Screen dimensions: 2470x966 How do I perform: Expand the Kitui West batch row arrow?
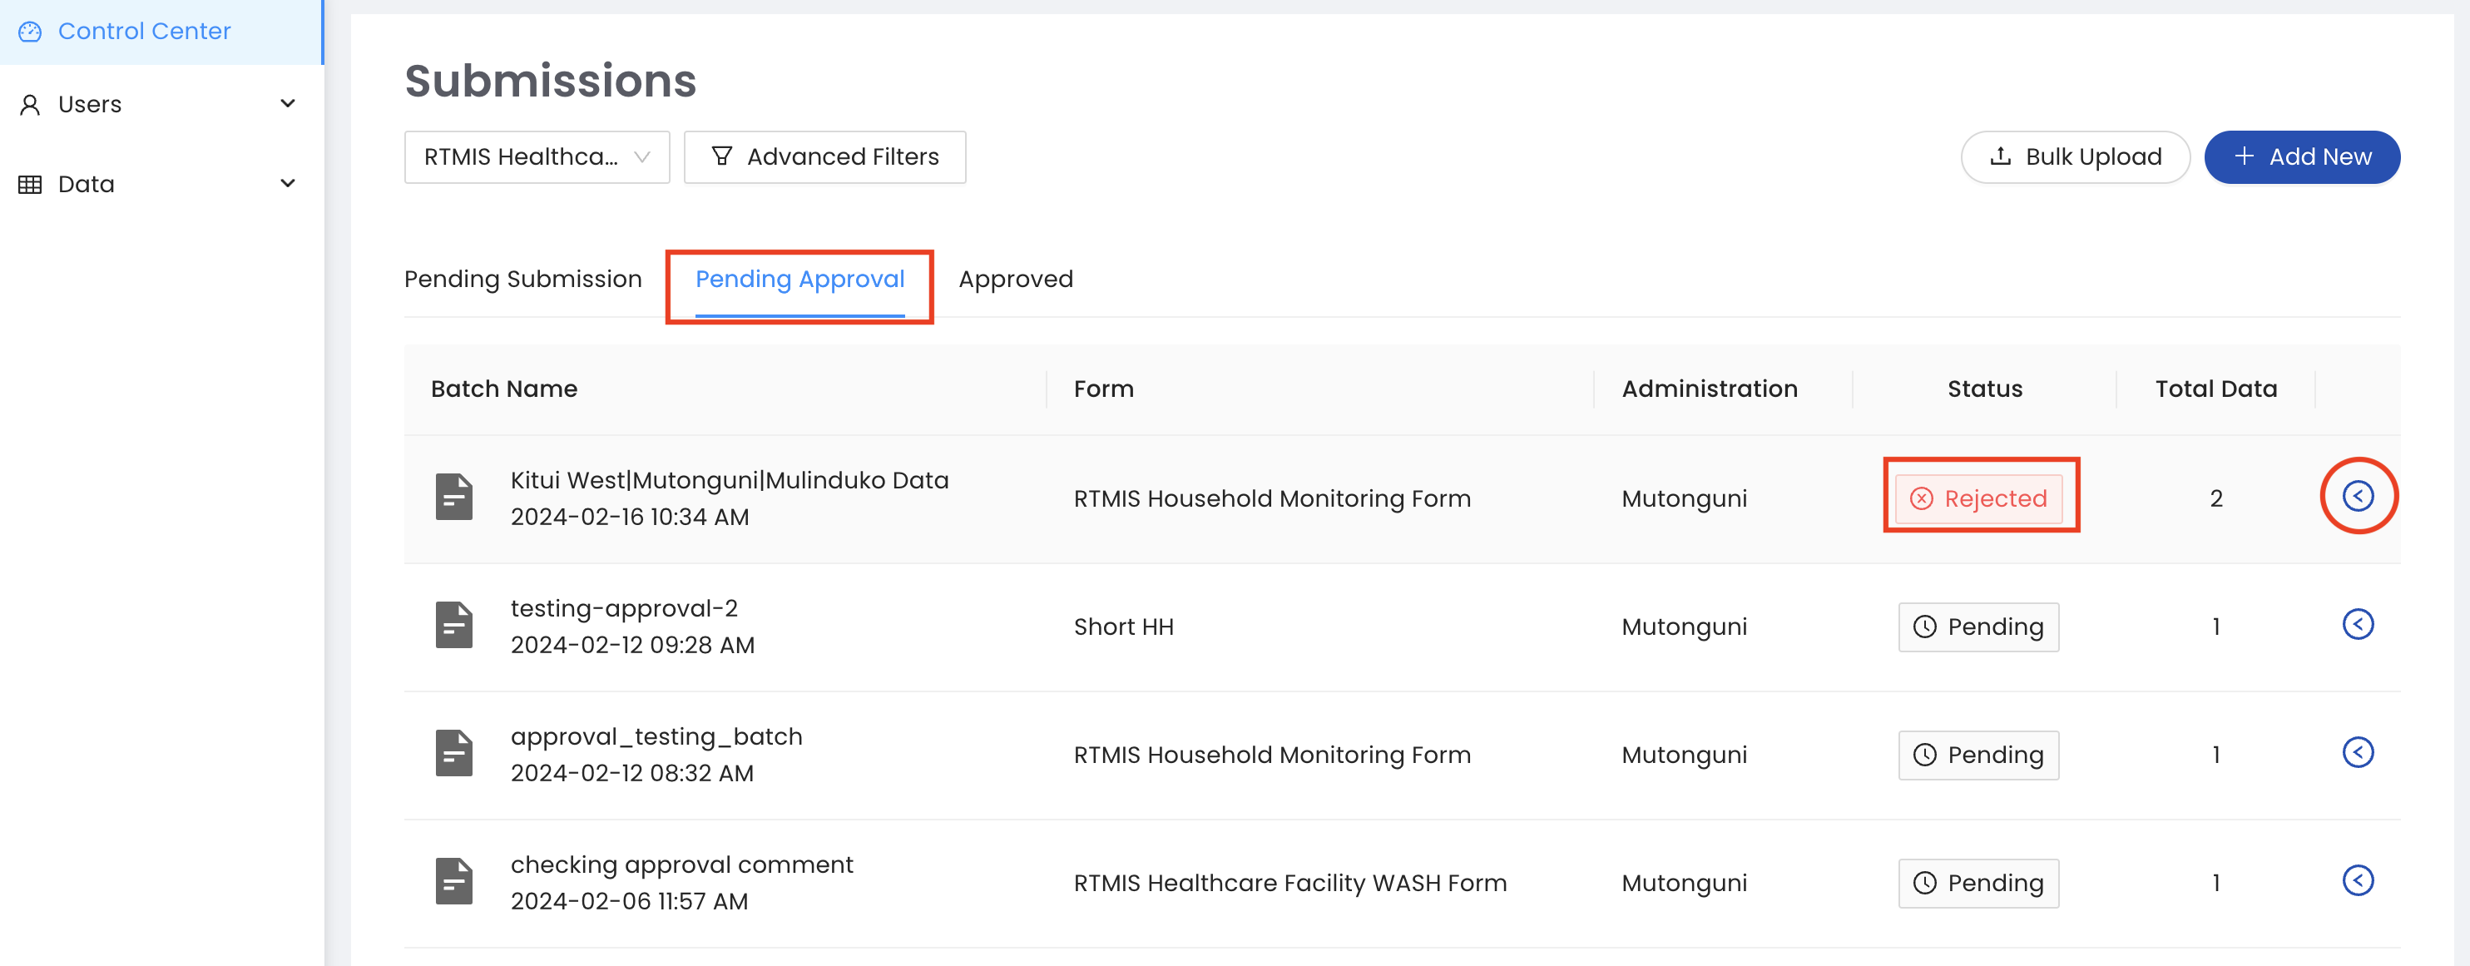2357,496
